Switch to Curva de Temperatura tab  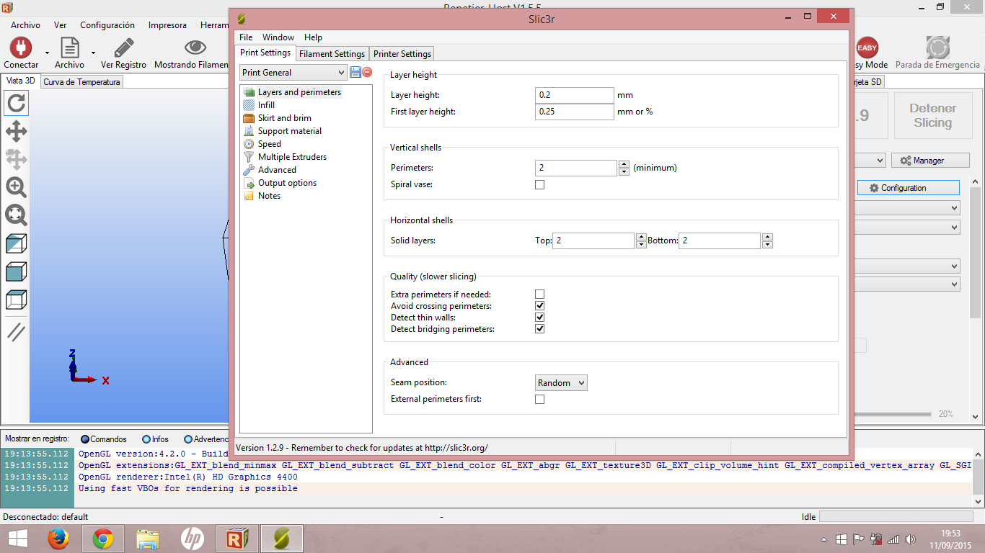[81, 82]
